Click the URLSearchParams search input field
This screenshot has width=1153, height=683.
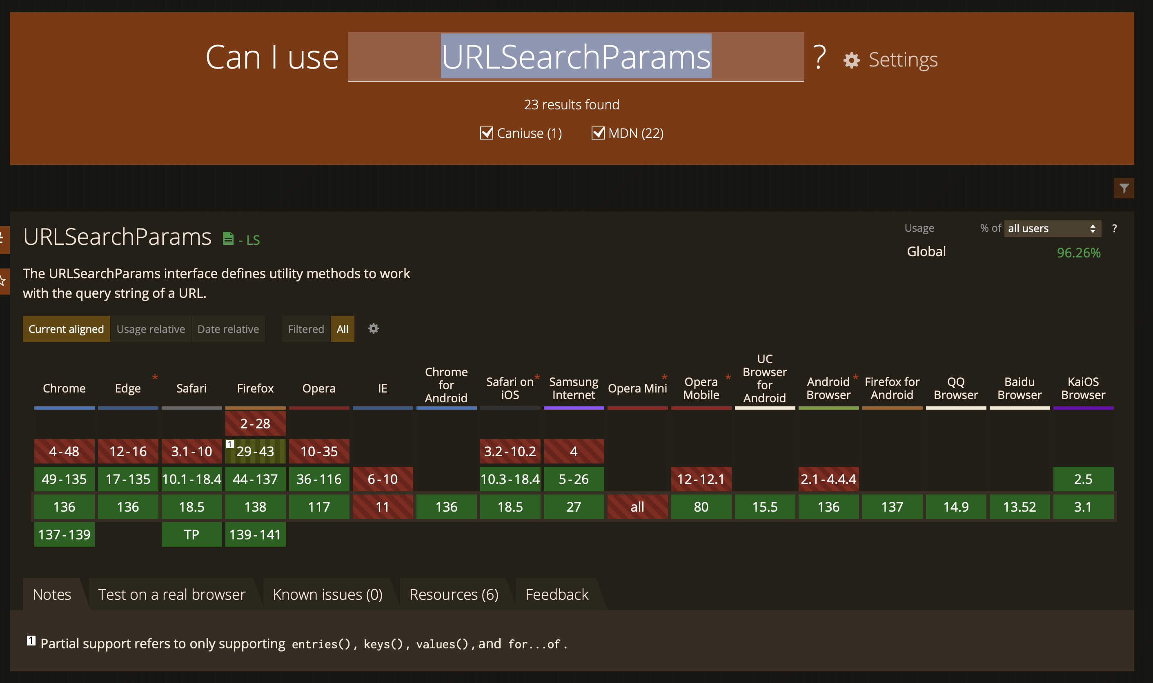(x=576, y=57)
